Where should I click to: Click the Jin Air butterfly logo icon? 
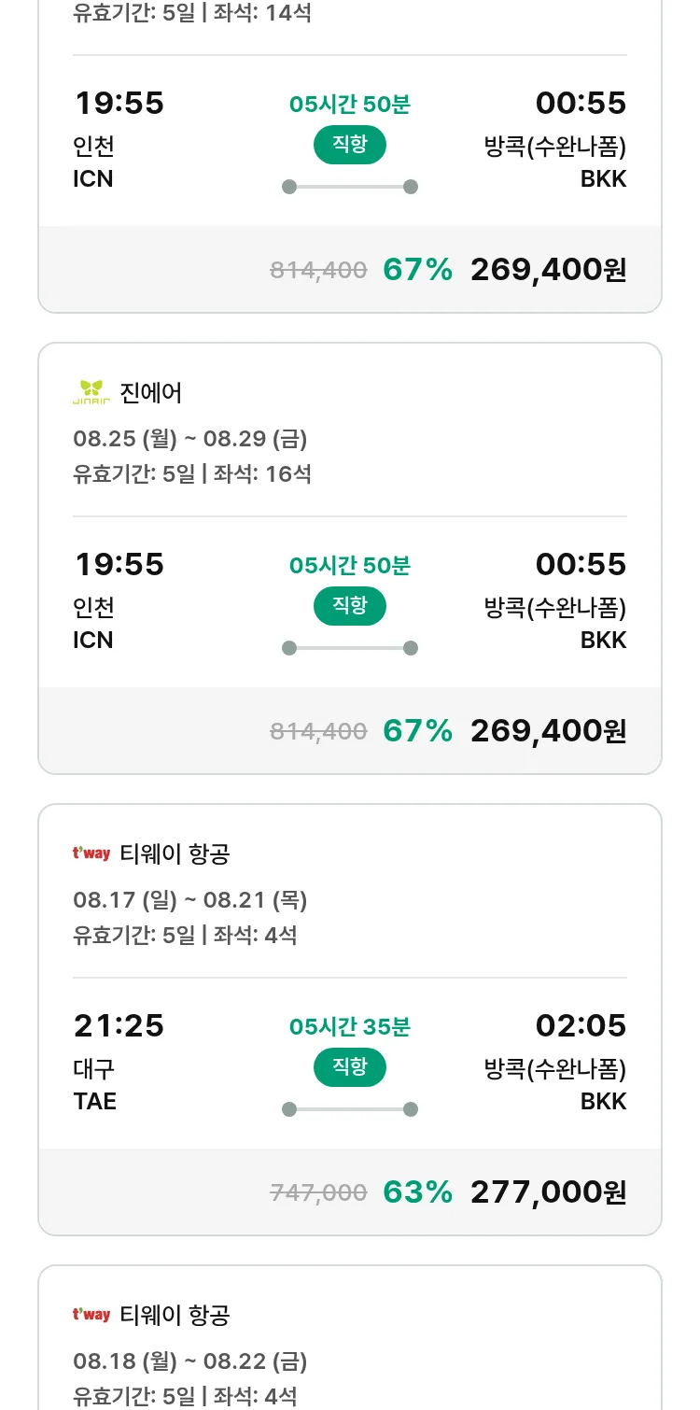[x=91, y=392]
